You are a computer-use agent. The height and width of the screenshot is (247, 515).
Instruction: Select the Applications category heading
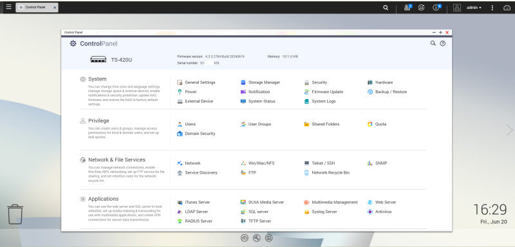[x=104, y=199]
